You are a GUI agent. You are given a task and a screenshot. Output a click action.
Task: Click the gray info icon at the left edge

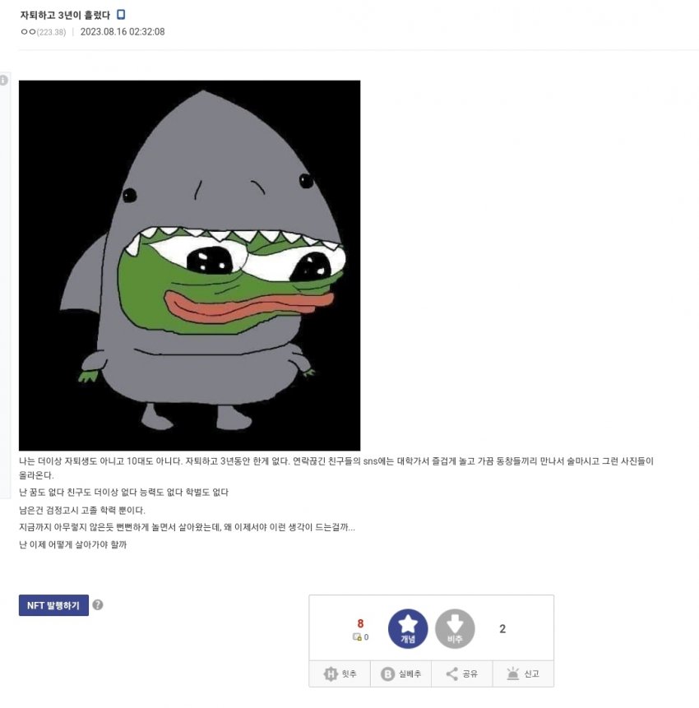[3, 81]
